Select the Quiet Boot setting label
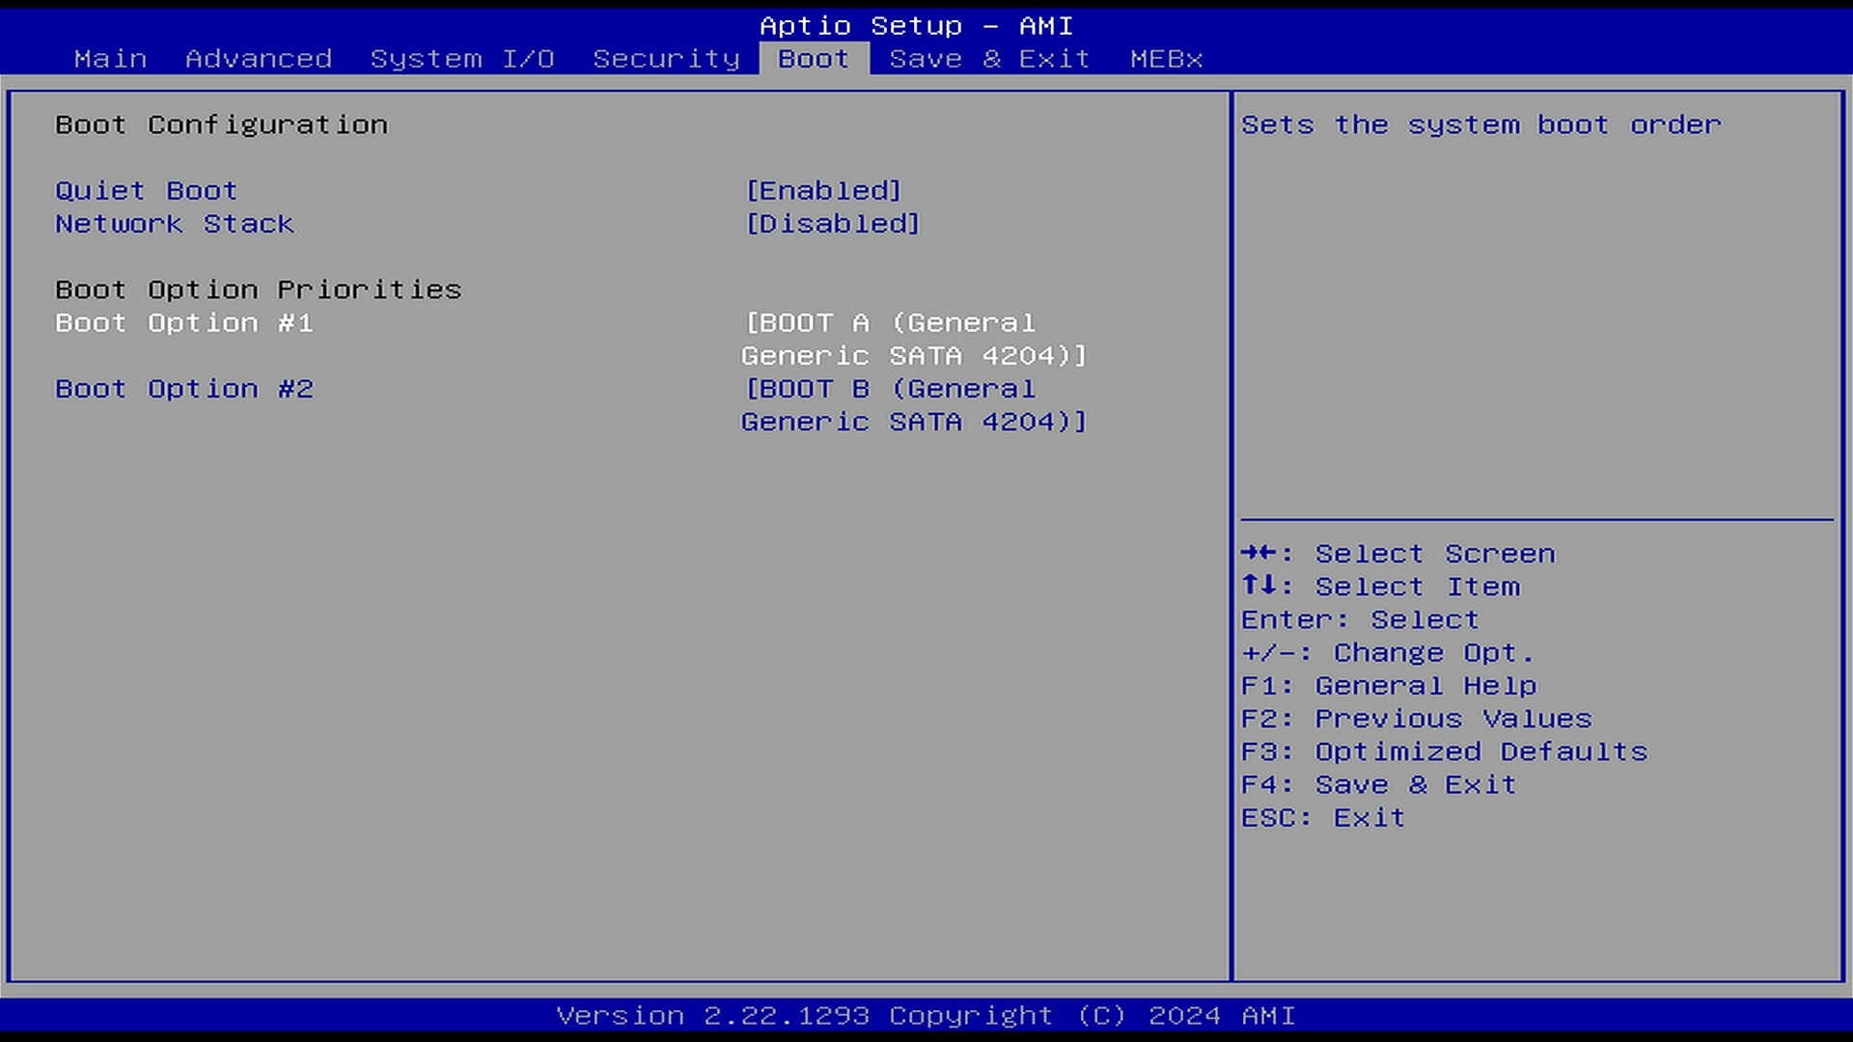Image resolution: width=1853 pixels, height=1042 pixels. click(x=146, y=191)
